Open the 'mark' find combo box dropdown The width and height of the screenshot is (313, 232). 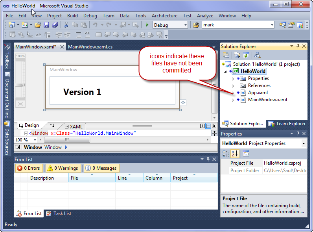coord(272,25)
